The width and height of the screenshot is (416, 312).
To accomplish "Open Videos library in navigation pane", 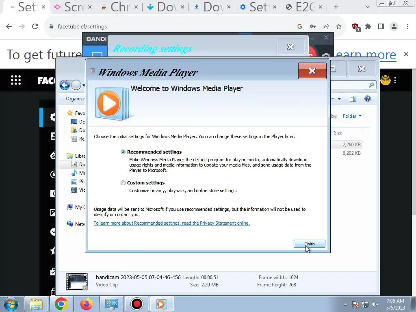I will coord(78,190).
